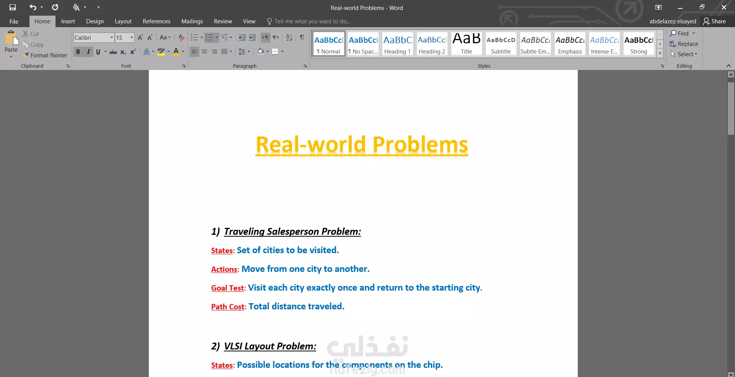Apply the Heading 1 style
The height and width of the screenshot is (377, 735).
397,44
